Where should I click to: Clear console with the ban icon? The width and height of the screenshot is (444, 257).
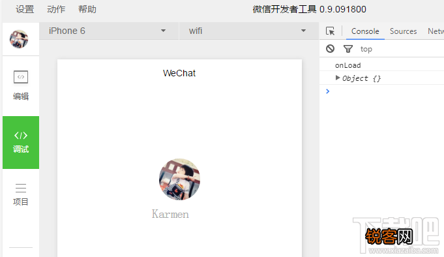(x=330, y=49)
